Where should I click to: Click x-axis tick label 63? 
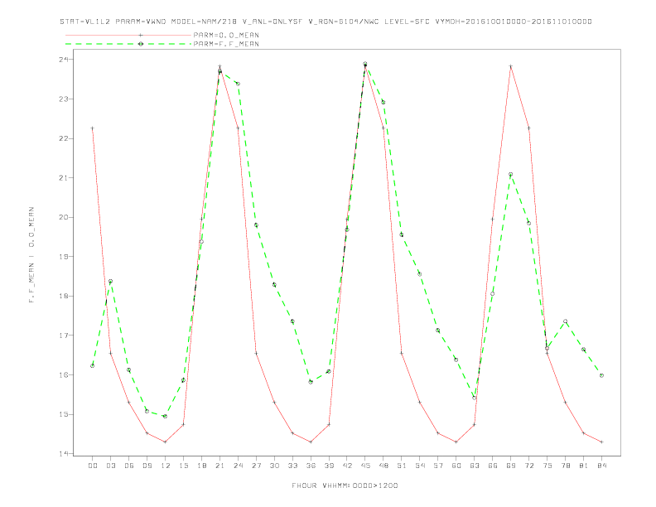click(x=475, y=466)
